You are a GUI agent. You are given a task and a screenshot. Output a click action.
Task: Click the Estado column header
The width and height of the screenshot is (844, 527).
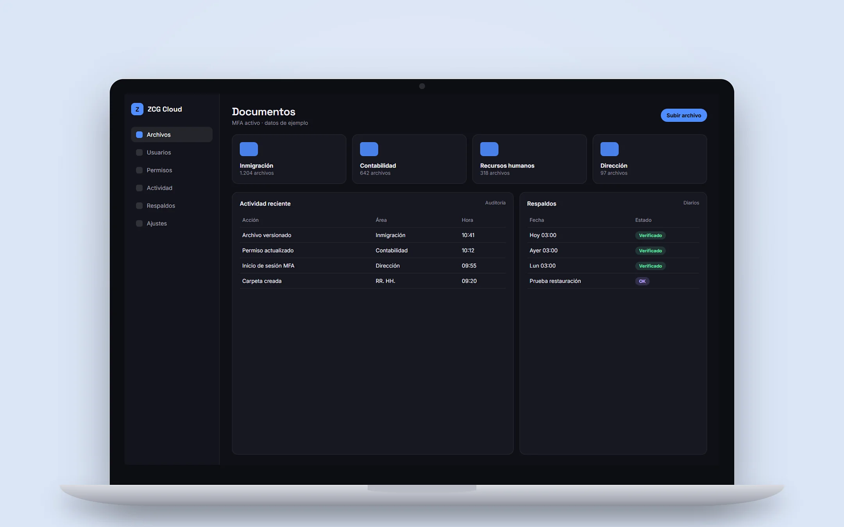[x=643, y=220]
